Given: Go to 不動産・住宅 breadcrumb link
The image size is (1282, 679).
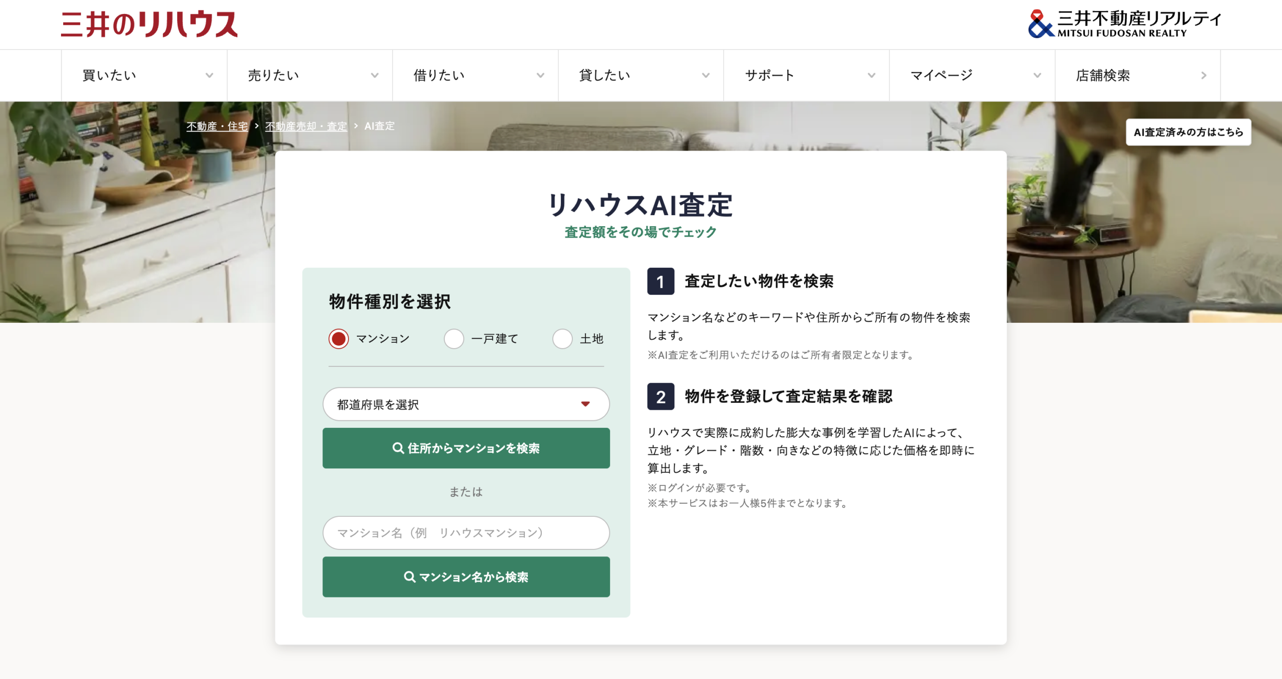Looking at the screenshot, I should (x=217, y=126).
